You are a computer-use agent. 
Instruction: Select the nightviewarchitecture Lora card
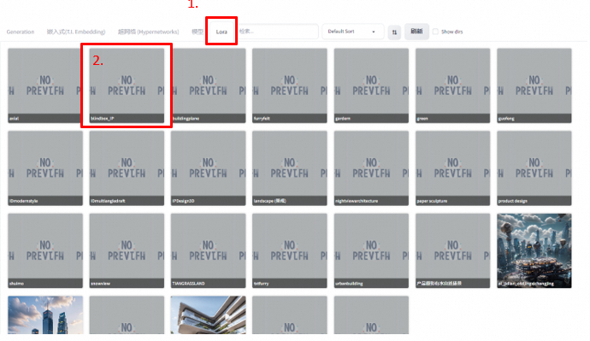pyautogui.click(x=371, y=168)
